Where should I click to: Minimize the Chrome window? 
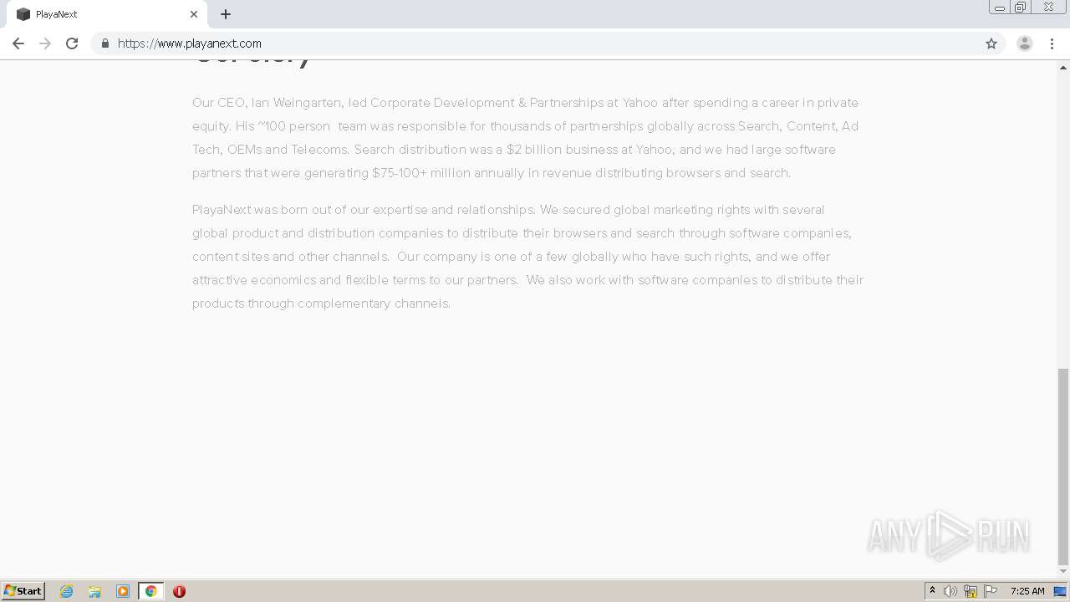[1000, 8]
